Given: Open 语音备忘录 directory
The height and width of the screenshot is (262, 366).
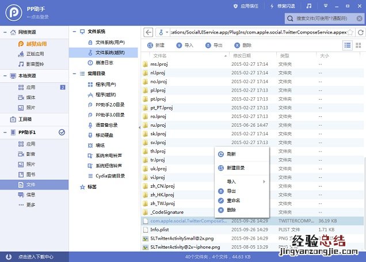Looking at the screenshot, I should pos(104,125).
